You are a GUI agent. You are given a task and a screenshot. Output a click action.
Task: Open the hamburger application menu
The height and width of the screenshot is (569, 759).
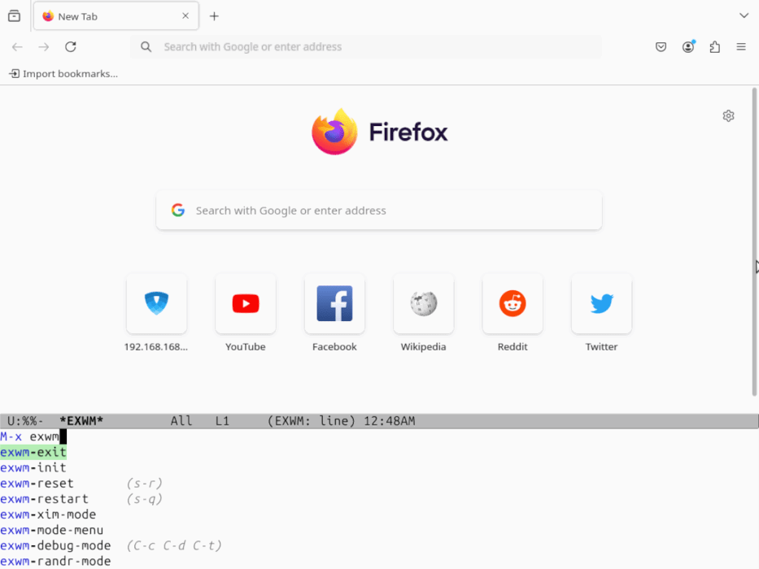click(x=741, y=47)
